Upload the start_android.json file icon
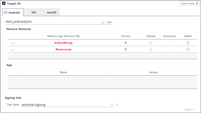The width and height of the screenshot is (201, 113). [x=103, y=22]
